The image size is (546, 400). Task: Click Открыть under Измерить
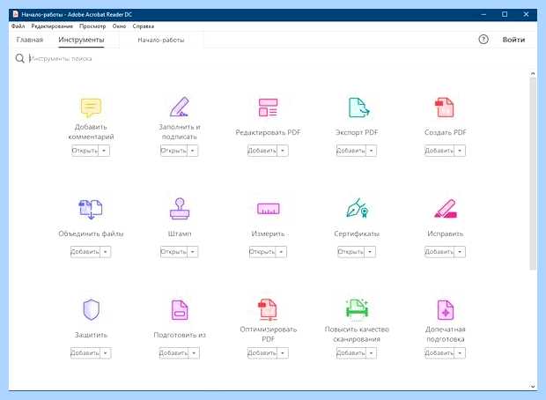[x=262, y=252]
